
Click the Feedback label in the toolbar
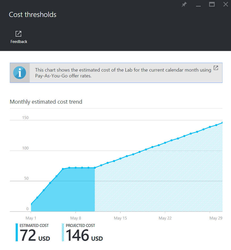[19, 42]
